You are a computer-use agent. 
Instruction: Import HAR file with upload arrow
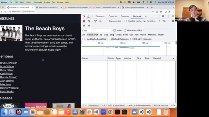[84, 26]
